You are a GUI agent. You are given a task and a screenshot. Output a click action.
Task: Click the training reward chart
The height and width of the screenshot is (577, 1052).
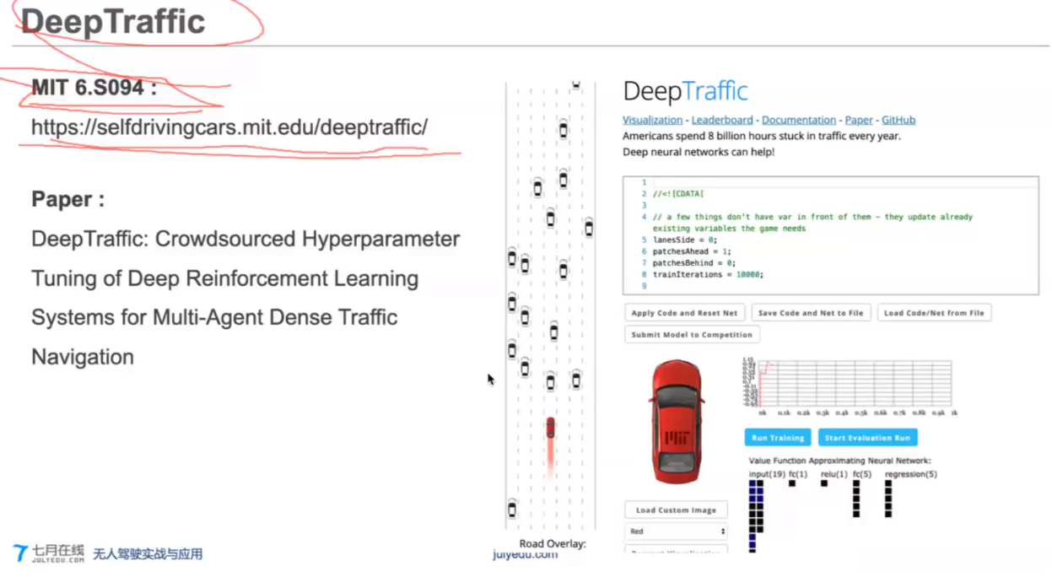(850, 386)
